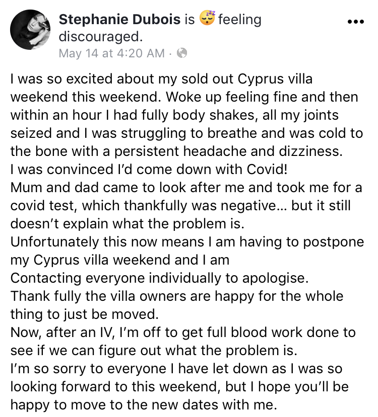Open Stephanie Dubois's profile picture
Image resolution: width=378 pixels, height=417 pixels.
click(31, 30)
